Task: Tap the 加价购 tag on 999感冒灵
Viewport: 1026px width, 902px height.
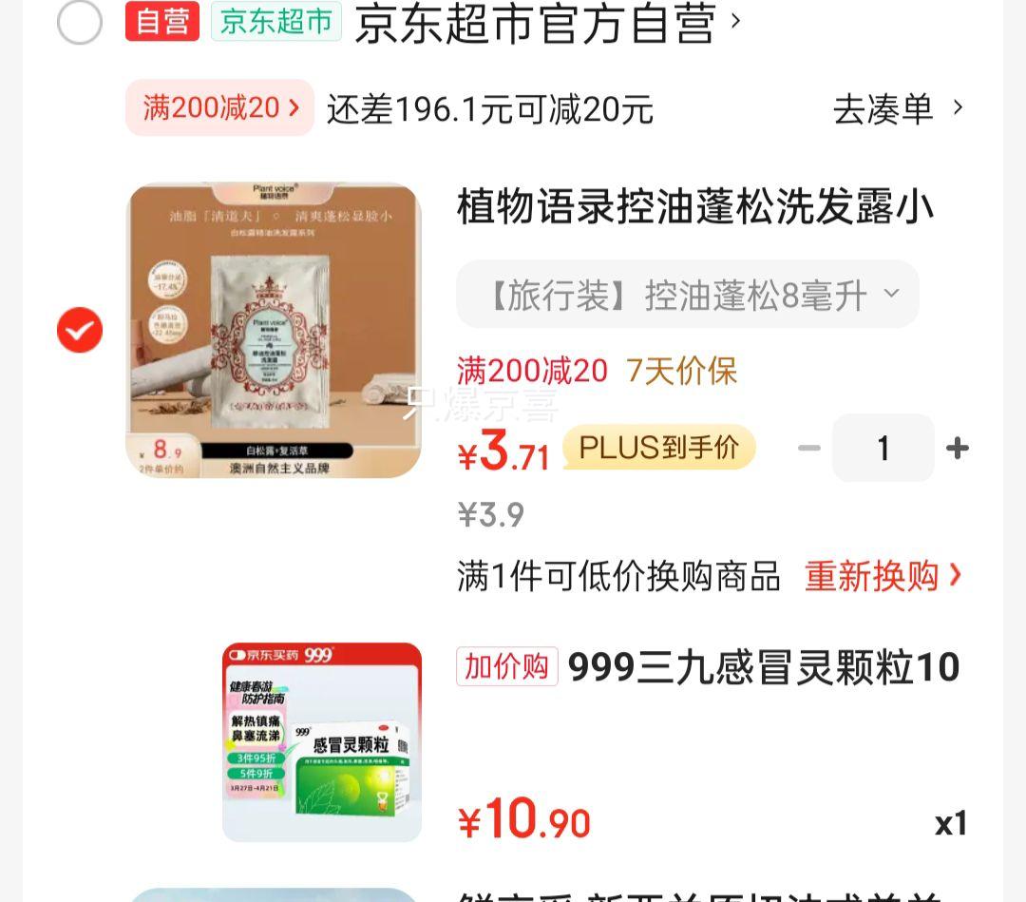Action: coord(507,666)
